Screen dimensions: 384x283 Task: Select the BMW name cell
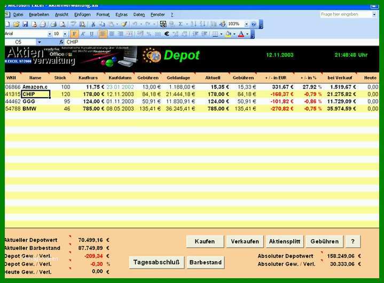36,109
